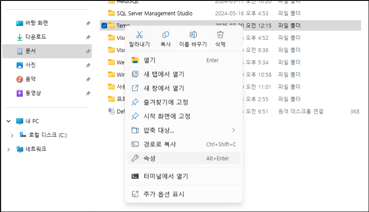Open 다운로드 in the sidebar

(x=47, y=37)
